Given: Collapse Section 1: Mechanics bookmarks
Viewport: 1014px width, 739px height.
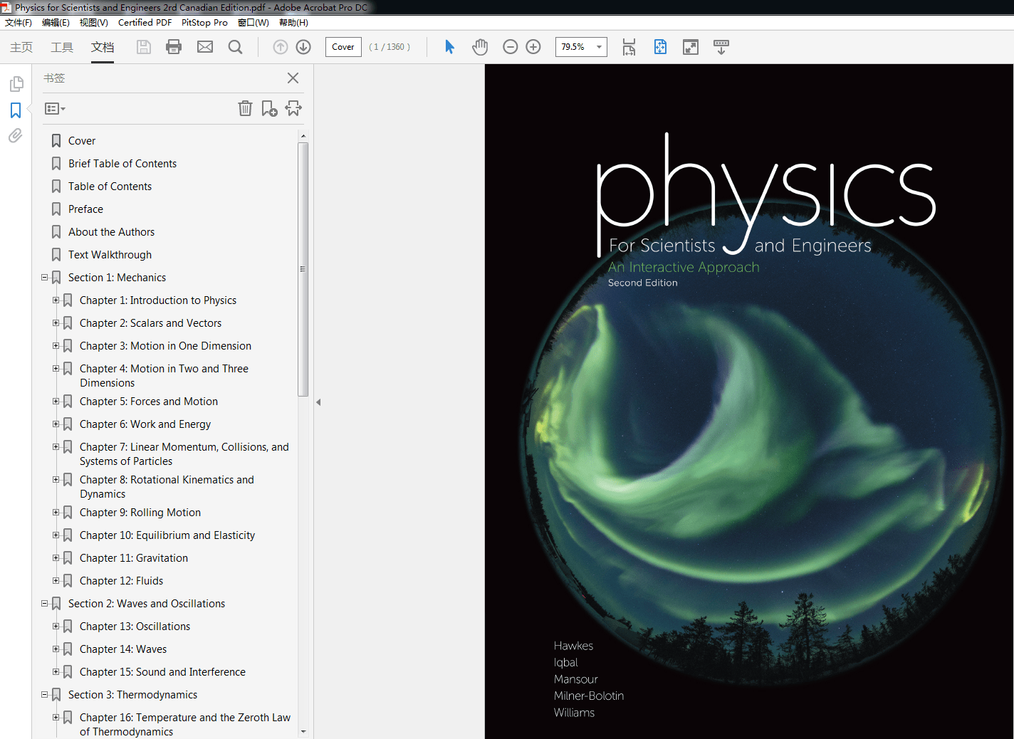Looking at the screenshot, I should [44, 277].
